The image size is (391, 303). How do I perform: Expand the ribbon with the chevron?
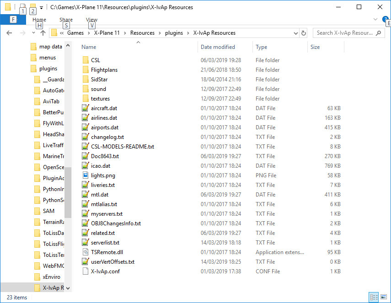(375, 19)
